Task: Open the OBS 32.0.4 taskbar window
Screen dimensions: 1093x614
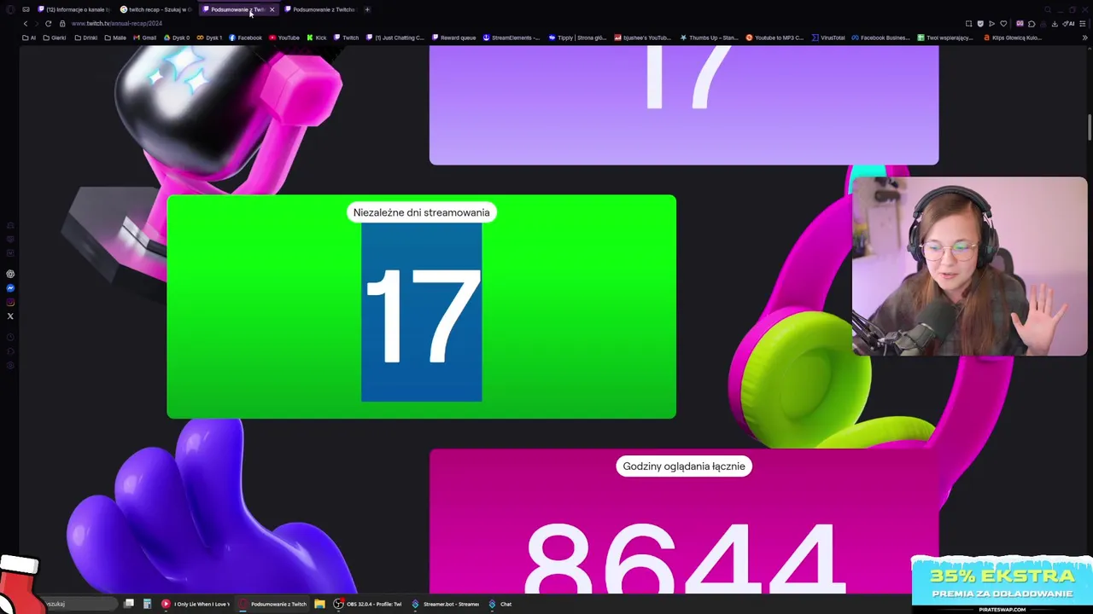Action: [368, 604]
